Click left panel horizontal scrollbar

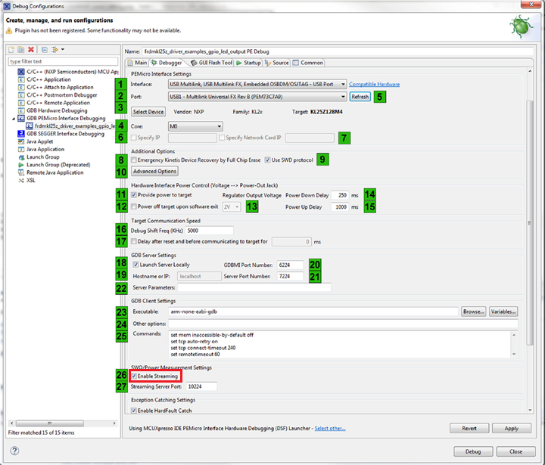click(49, 423)
